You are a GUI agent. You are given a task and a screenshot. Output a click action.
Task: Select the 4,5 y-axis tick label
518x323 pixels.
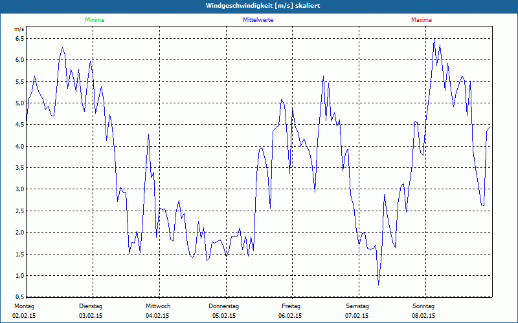(x=19, y=125)
